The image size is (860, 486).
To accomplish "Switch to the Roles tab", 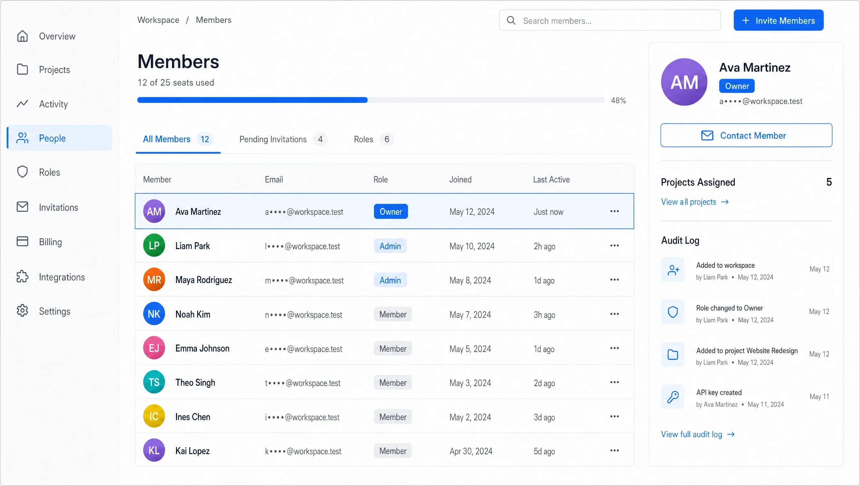I will click(x=373, y=139).
